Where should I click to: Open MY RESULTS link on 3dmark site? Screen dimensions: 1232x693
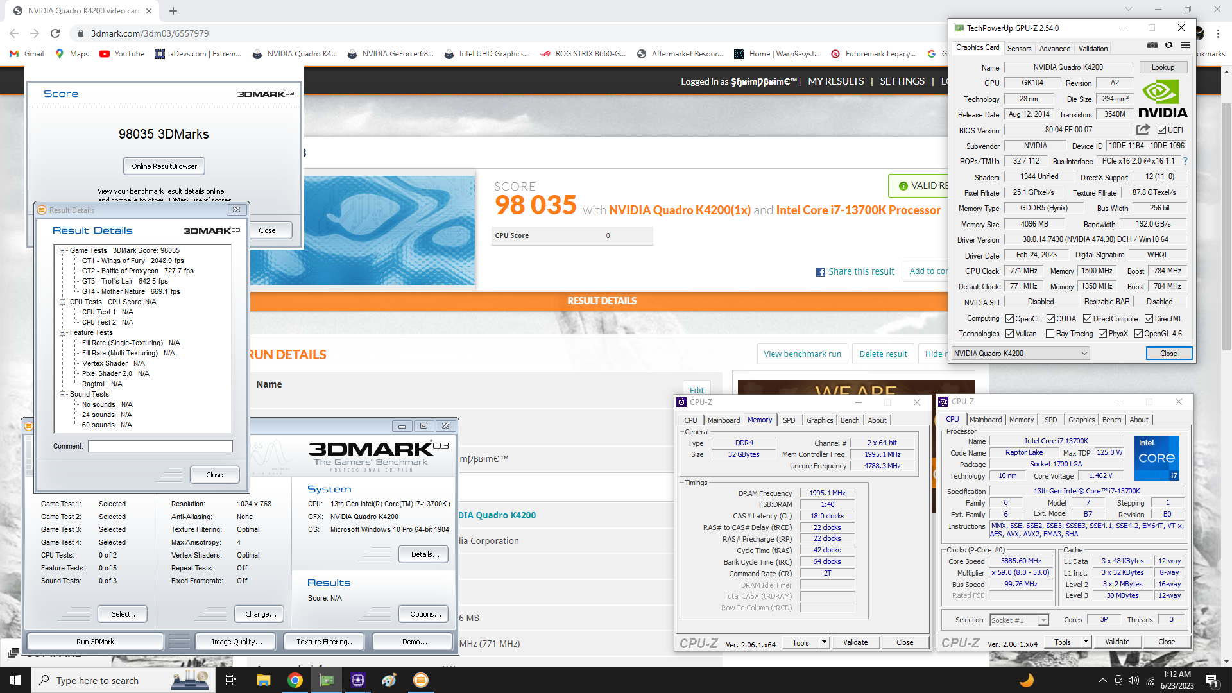pyautogui.click(x=835, y=81)
